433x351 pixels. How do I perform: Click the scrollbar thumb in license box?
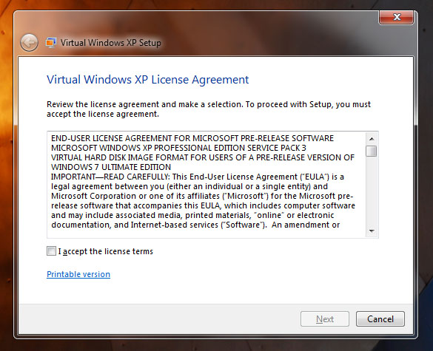click(x=372, y=151)
